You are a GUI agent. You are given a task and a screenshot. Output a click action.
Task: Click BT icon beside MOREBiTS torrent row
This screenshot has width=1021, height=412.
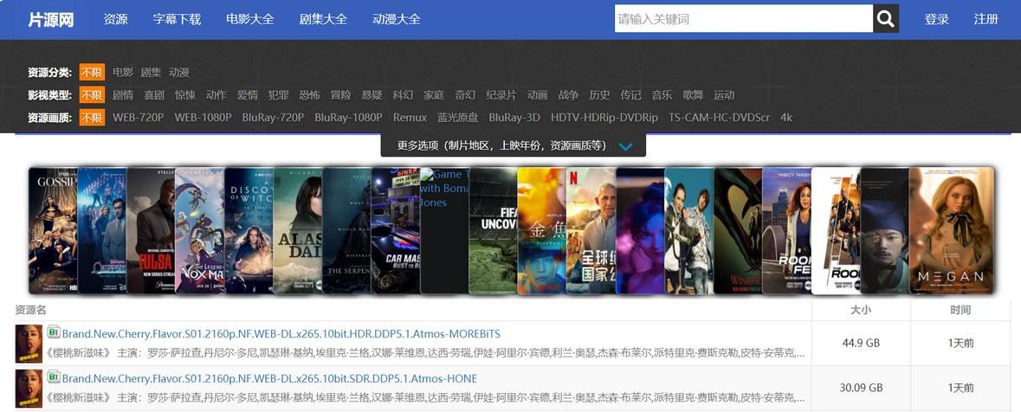click(x=54, y=332)
